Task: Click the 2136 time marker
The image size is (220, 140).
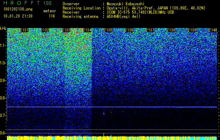Action: tap(129, 30)
